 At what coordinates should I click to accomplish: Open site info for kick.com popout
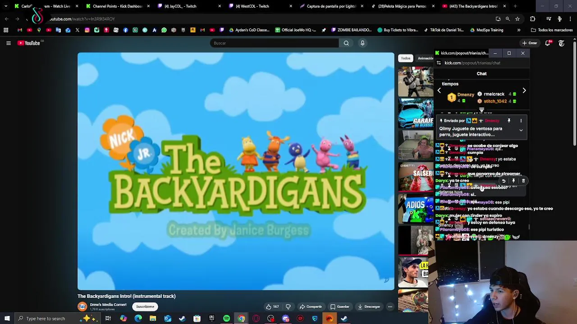coord(439,63)
